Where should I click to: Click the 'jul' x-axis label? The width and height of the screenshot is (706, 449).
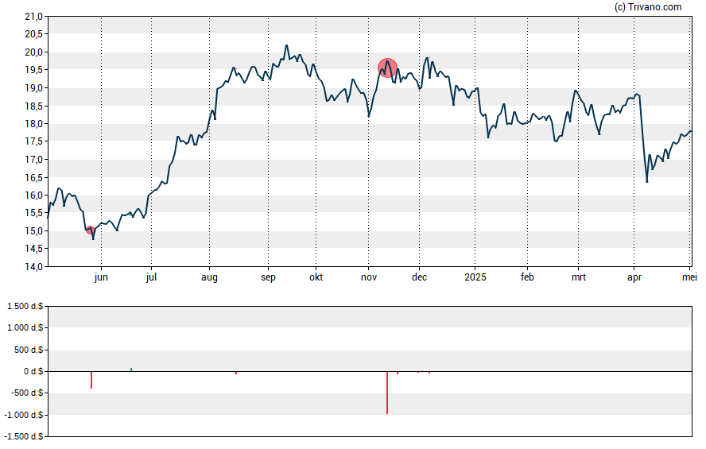151,277
